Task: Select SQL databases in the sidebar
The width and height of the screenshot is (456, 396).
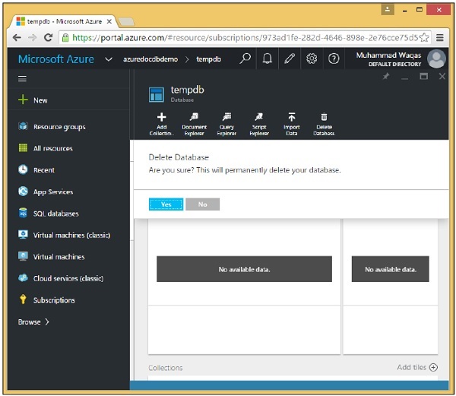Action: click(55, 214)
